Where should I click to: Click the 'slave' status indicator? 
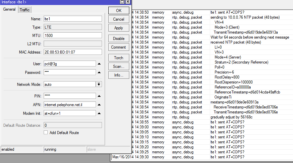coord(108,149)
